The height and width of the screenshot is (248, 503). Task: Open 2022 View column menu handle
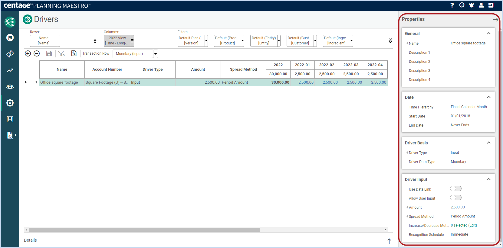click(133, 40)
